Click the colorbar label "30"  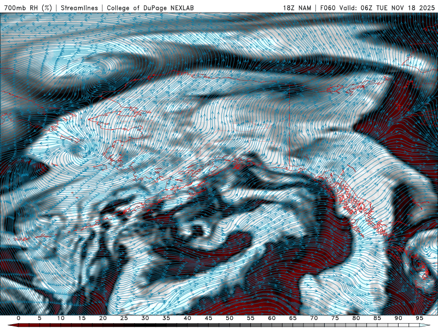coord(145,318)
